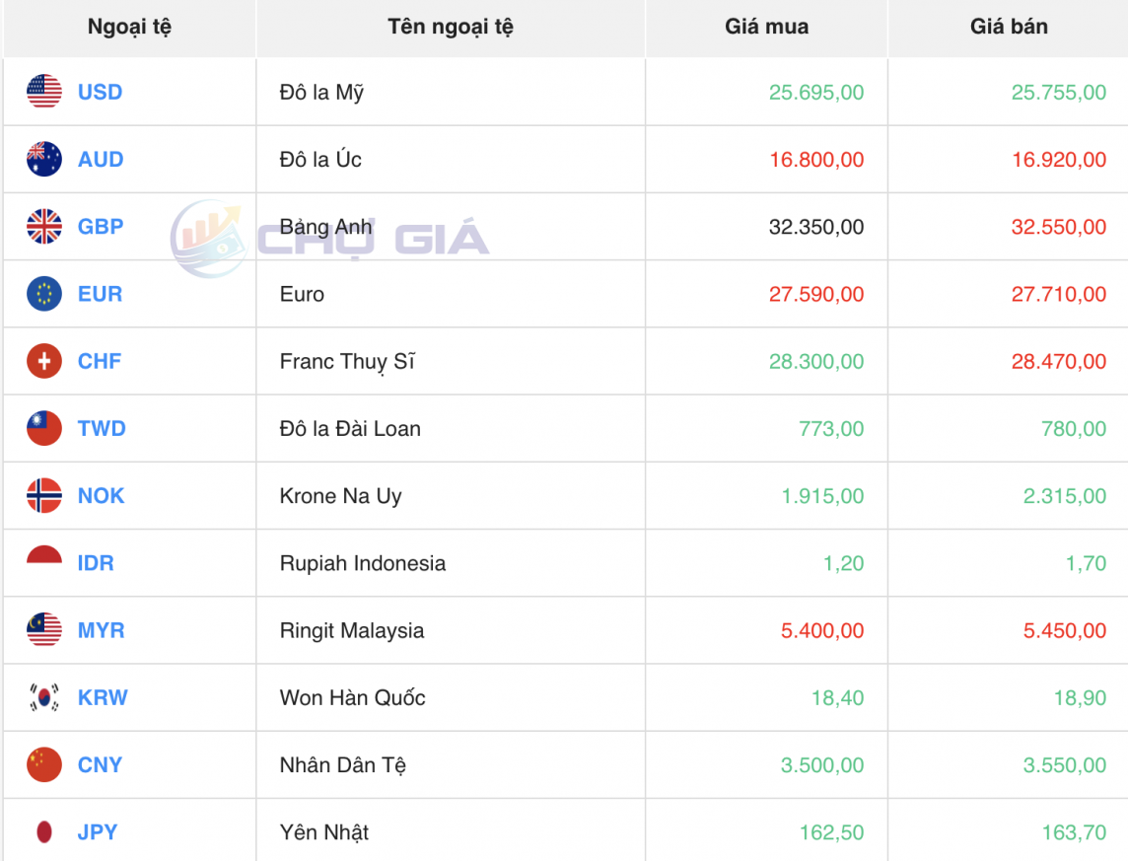This screenshot has width=1128, height=861.
Task: Click the KRW South Korean flag icon
Action: (x=43, y=697)
